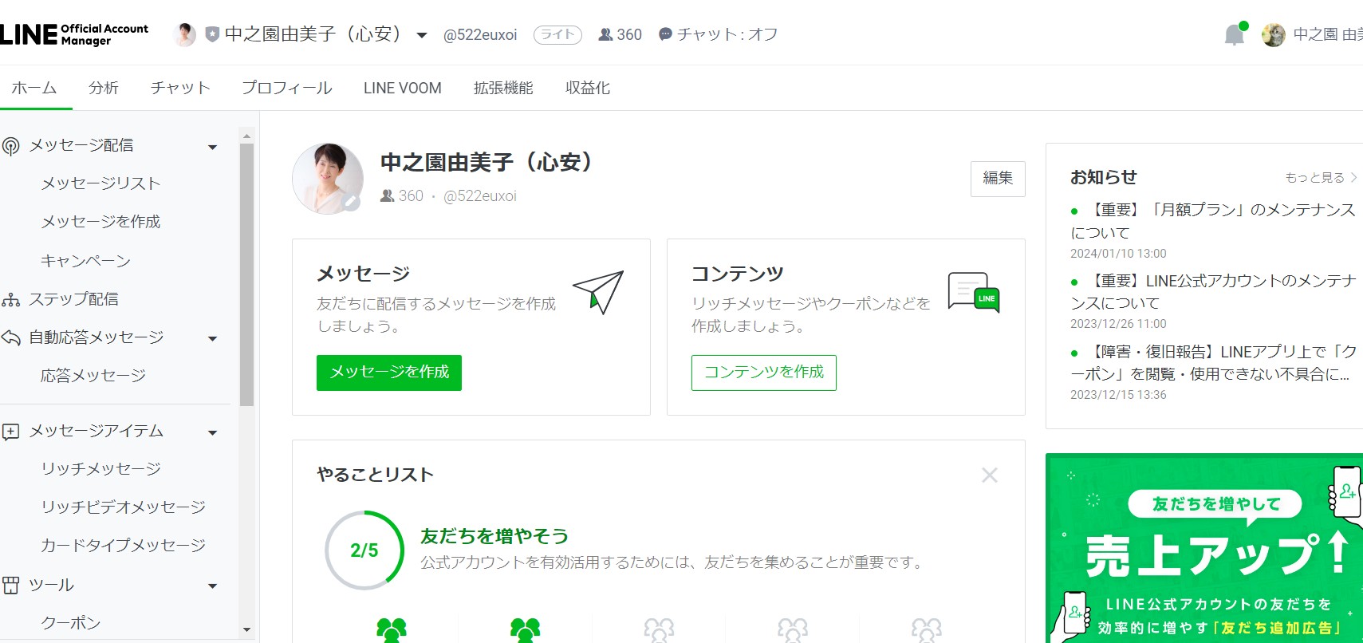Expand the account switcher dropdown arrow
Viewport: 1363px width, 643px height.
[422, 35]
